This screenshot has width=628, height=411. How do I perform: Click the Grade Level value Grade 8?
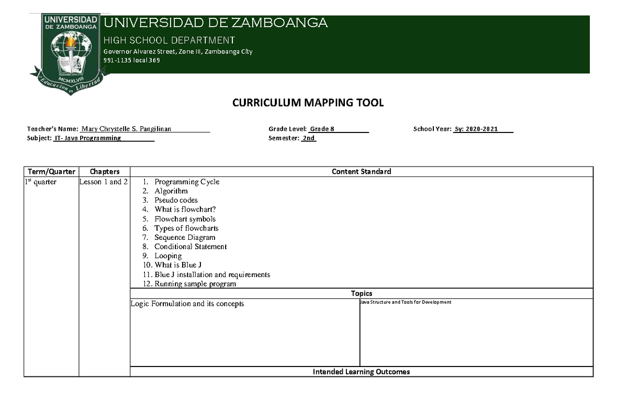322,128
